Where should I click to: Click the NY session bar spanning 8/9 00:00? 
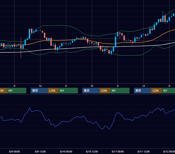(16, 91)
